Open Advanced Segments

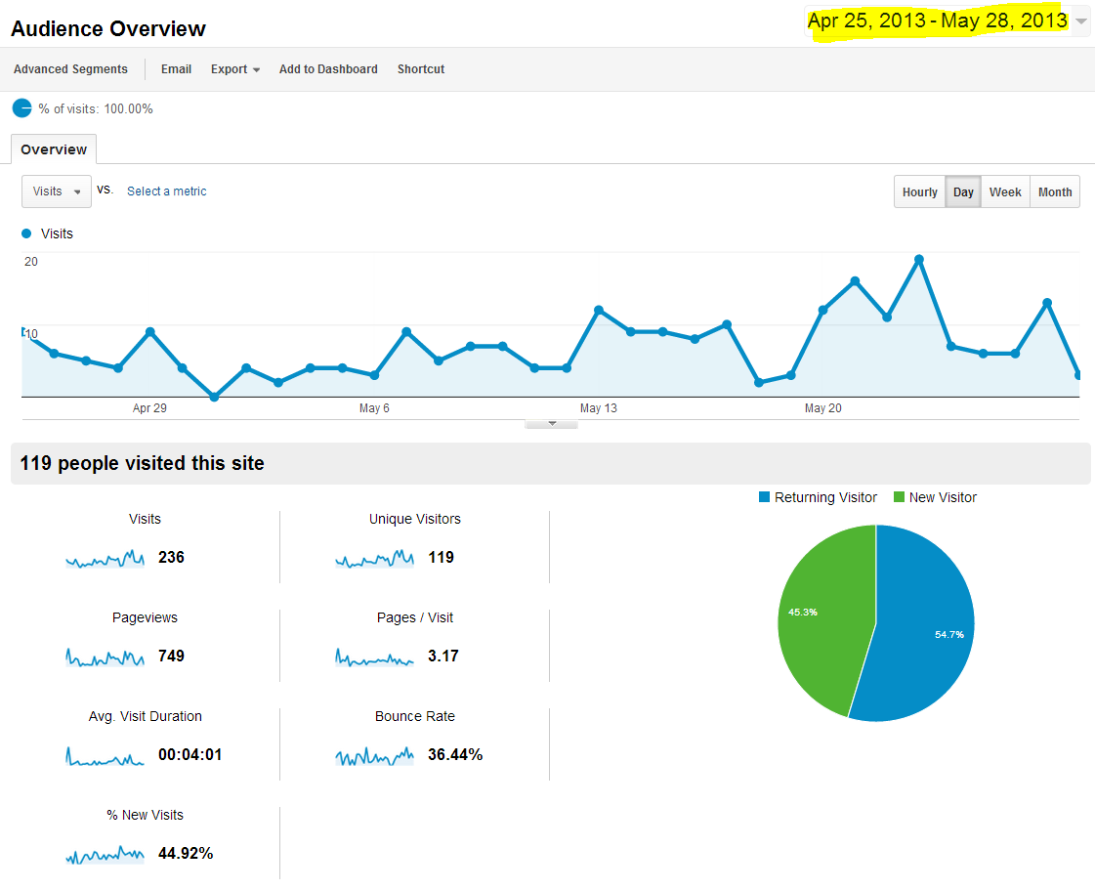pos(70,69)
